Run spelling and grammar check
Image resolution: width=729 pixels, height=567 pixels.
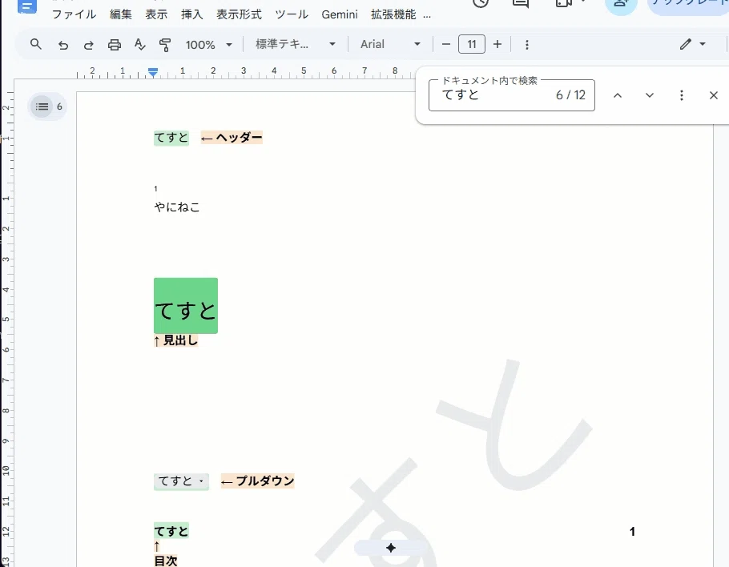click(x=139, y=45)
